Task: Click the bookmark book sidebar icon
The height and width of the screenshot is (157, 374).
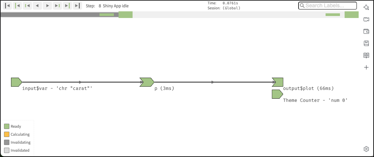Action: point(366,43)
